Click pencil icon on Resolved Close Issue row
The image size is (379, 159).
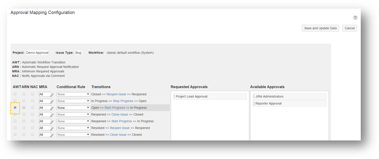point(52,135)
